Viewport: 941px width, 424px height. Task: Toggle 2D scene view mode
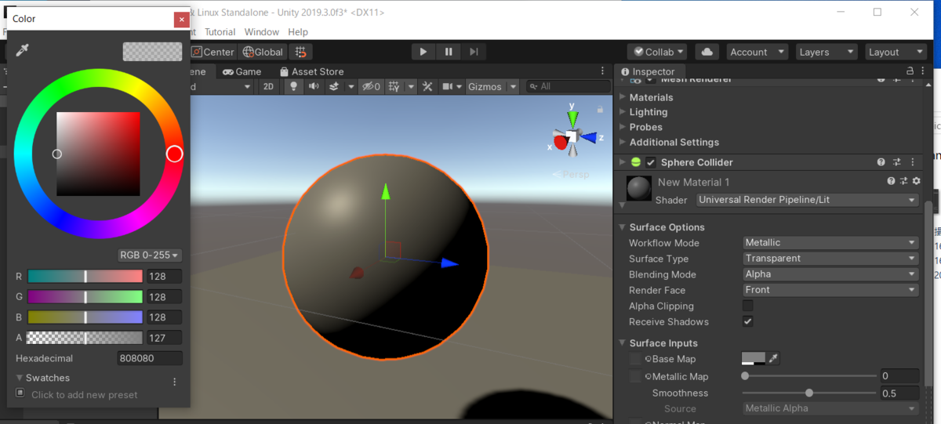[x=269, y=86]
